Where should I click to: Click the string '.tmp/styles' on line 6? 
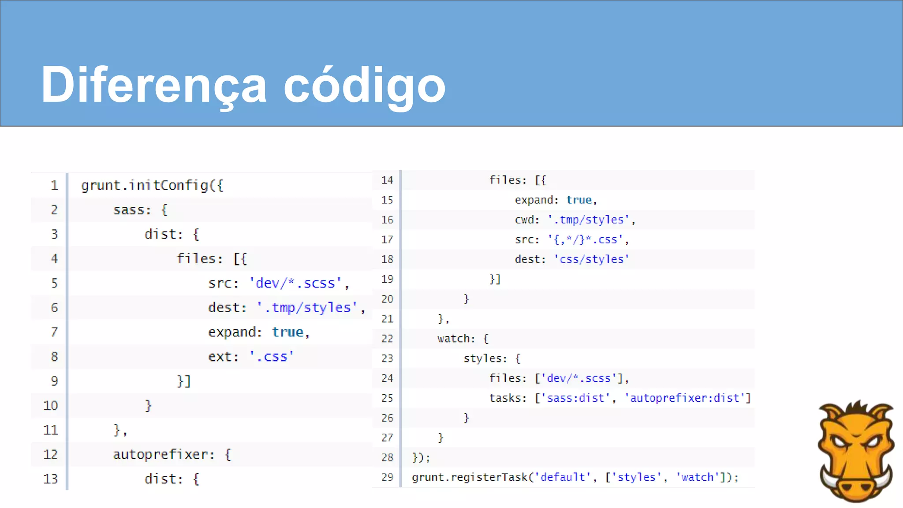tap(307, 307)
